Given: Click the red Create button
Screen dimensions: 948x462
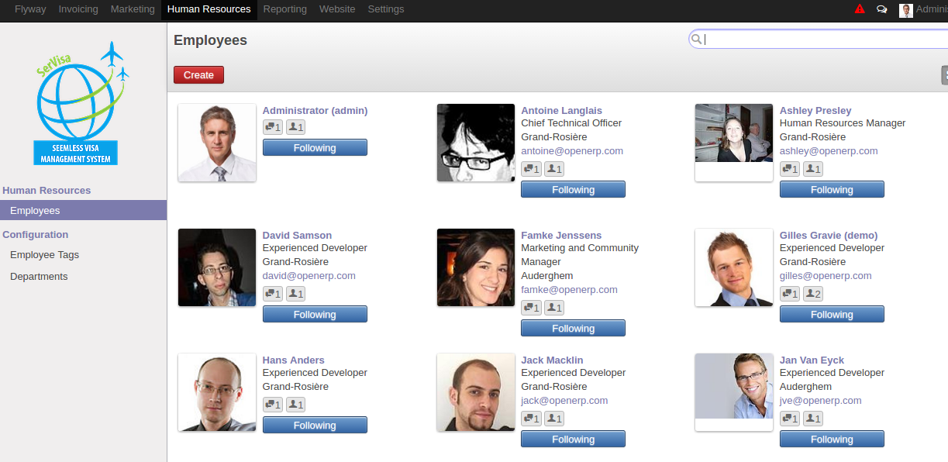Looking at the screenshot, I should [198, 75].
